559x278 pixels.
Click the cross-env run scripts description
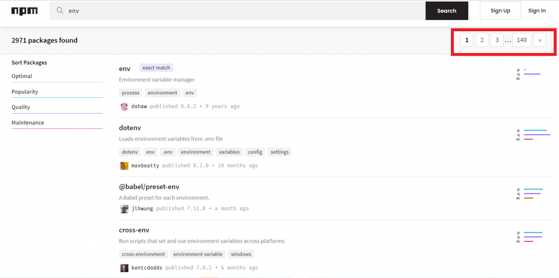(202, 241)
